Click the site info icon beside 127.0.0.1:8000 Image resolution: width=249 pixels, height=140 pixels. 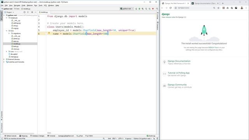[x=175, y=8]
